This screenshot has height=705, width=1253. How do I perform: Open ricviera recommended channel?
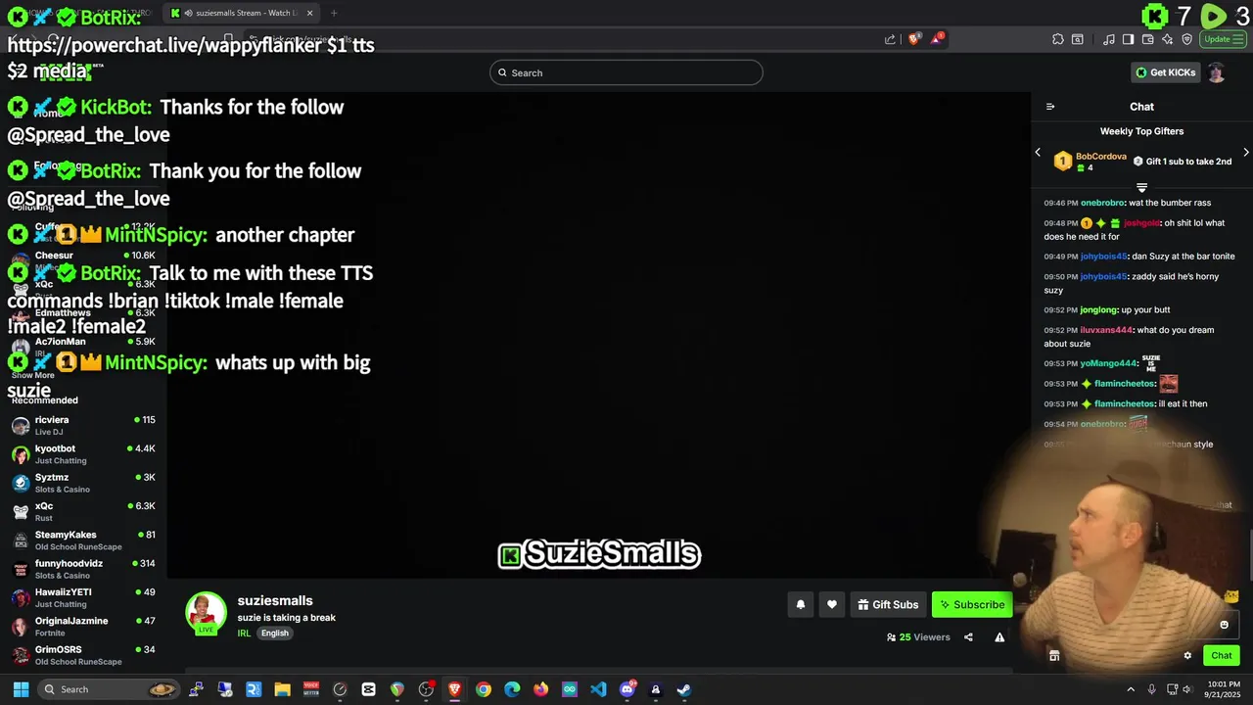(83, 425)
